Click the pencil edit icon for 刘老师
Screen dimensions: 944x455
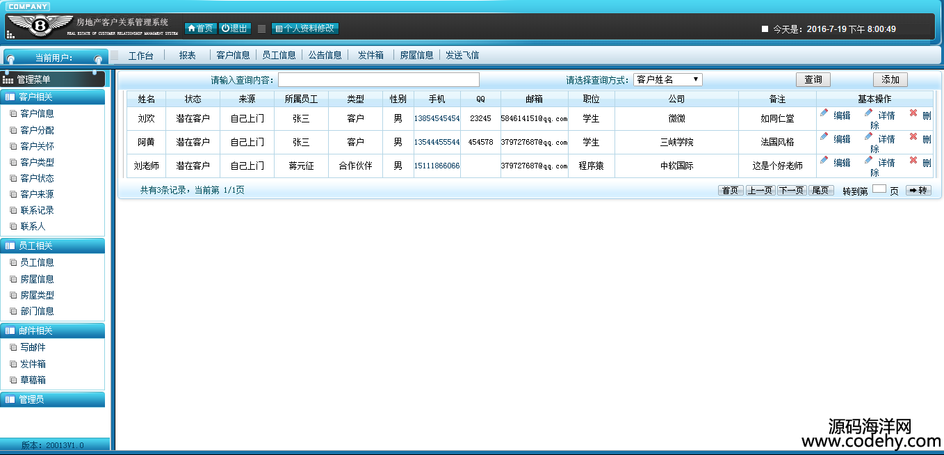click(824, 160)
